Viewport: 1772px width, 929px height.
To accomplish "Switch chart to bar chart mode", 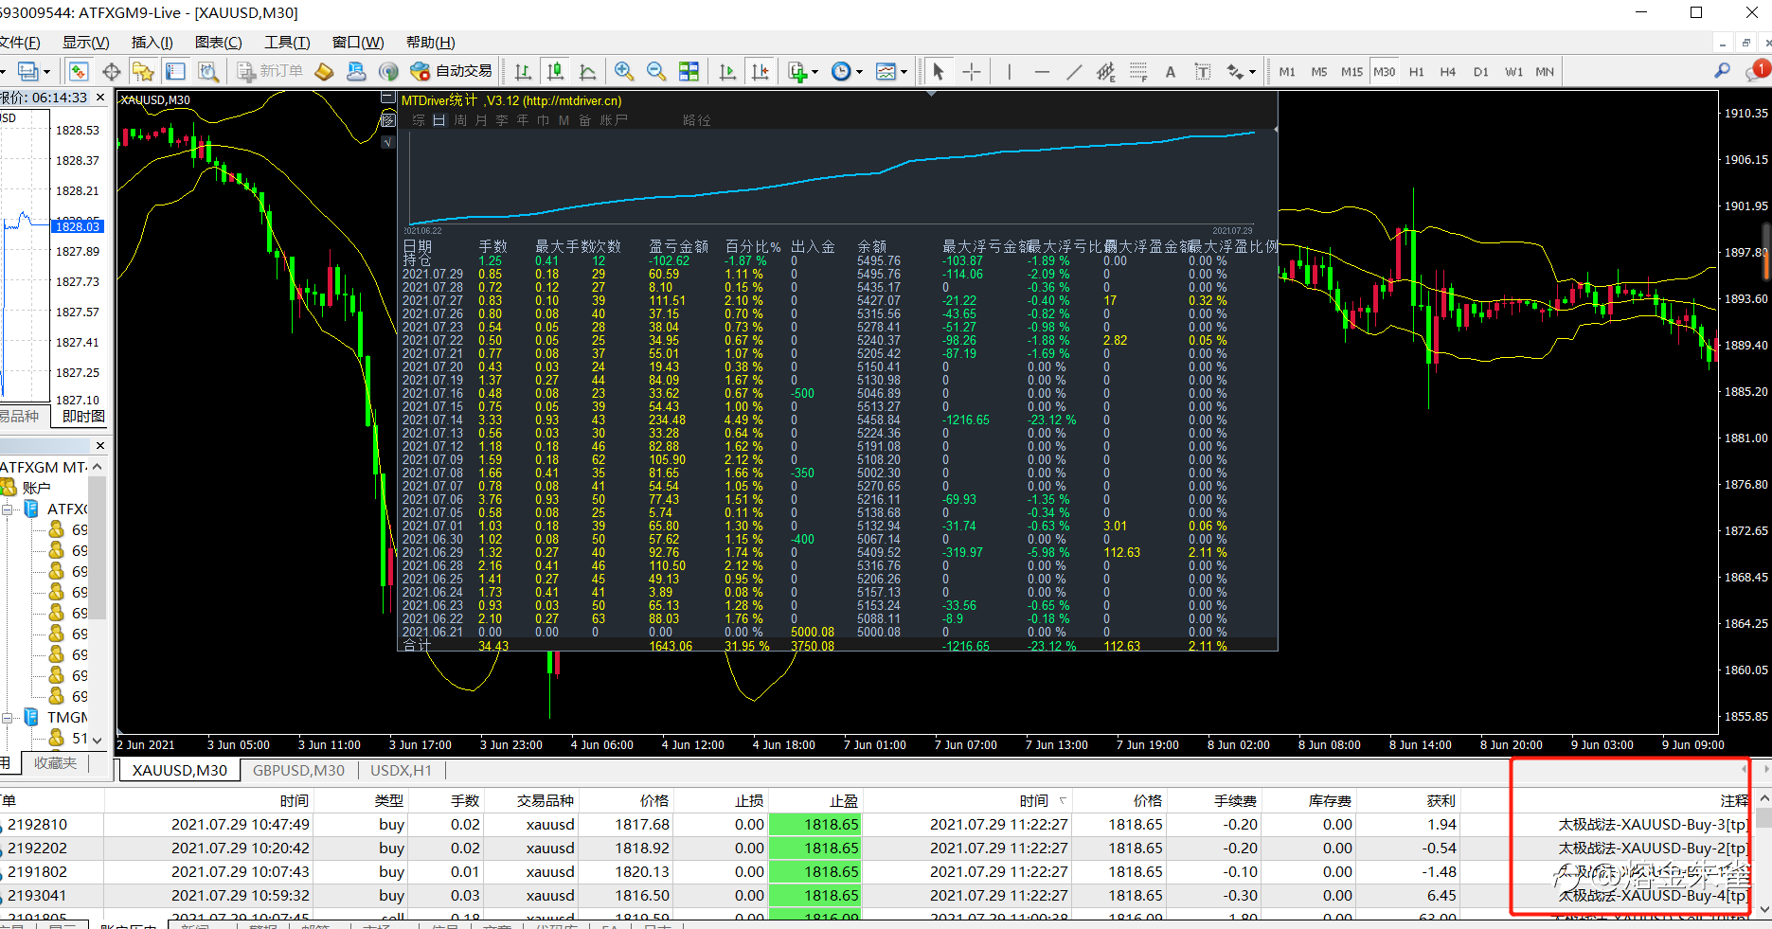I will click(x=523, y=72).
